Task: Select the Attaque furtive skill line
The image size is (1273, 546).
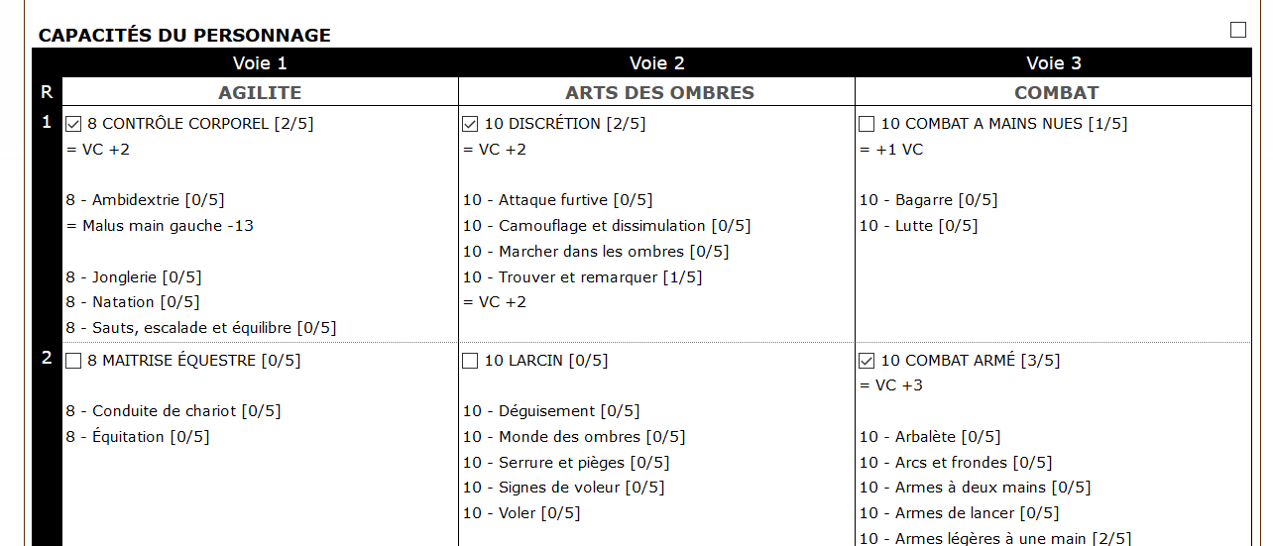Action: tap(557, 200)
